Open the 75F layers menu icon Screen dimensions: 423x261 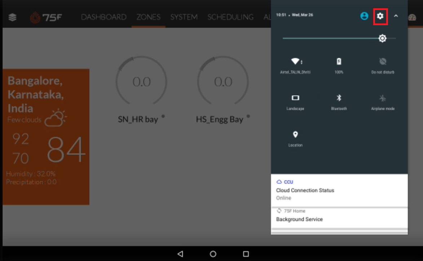(x=12, y=17)
